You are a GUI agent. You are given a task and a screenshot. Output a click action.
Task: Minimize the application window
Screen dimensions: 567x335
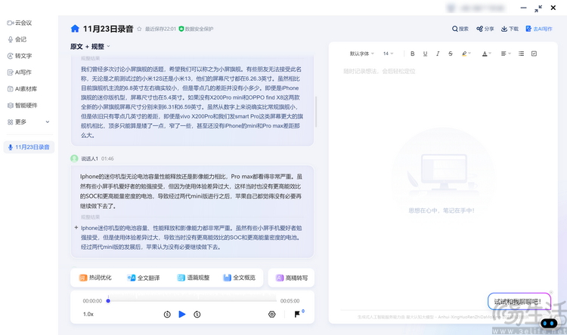click(523, 8)
